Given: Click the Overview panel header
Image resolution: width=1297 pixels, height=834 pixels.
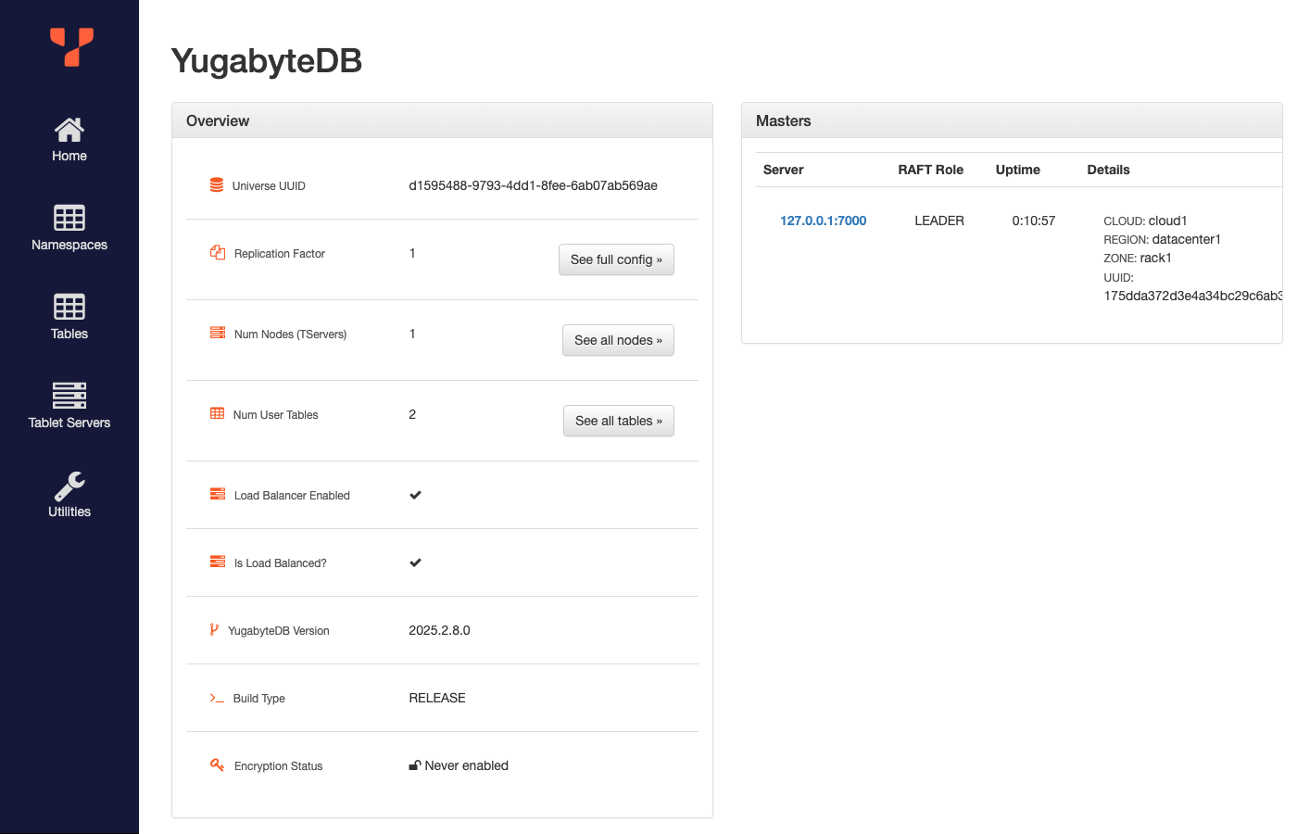Looking at the screenshot, I should click(x=442, y=120).
